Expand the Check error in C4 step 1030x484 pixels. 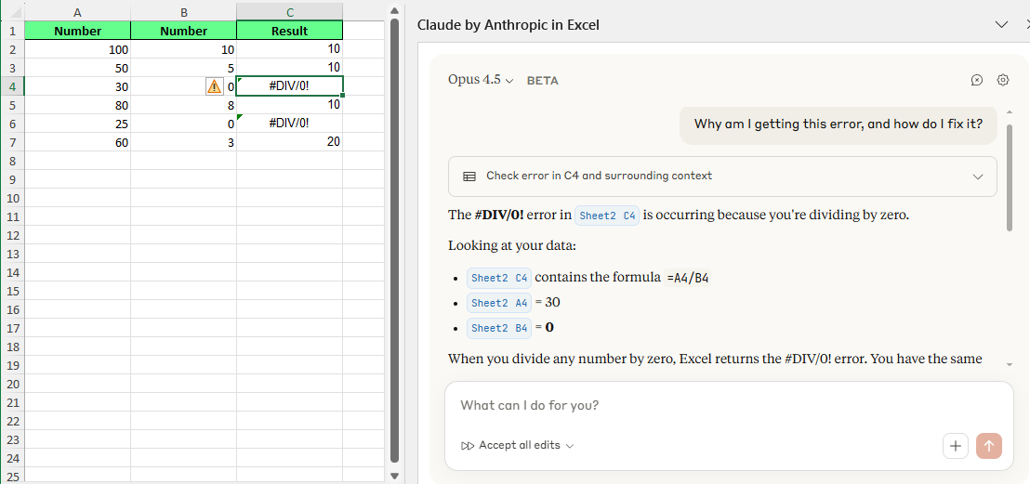click(977, 177)
